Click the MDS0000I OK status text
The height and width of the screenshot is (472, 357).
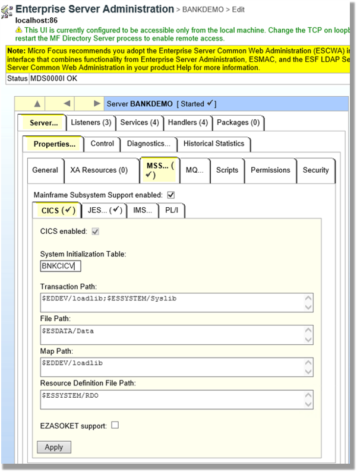tap(53, 78)
